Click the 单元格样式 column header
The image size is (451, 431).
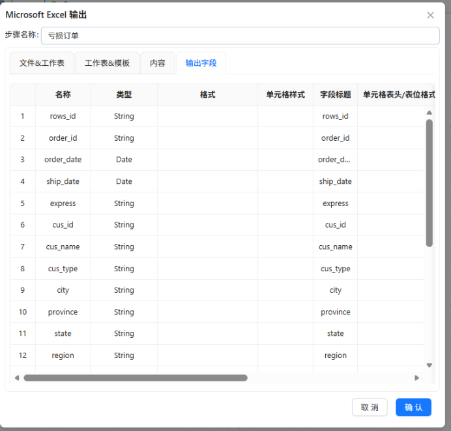click(x=285, y=95)
